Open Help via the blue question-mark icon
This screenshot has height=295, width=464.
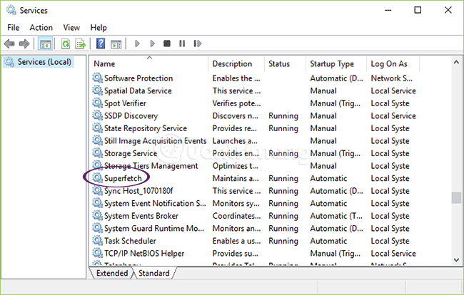[x=101, y=43]
